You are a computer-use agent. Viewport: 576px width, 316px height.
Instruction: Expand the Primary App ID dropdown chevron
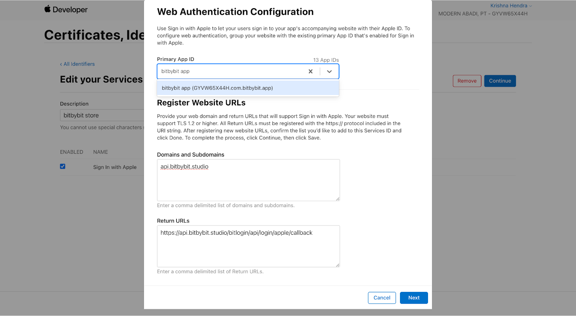[x=329, y=71]
